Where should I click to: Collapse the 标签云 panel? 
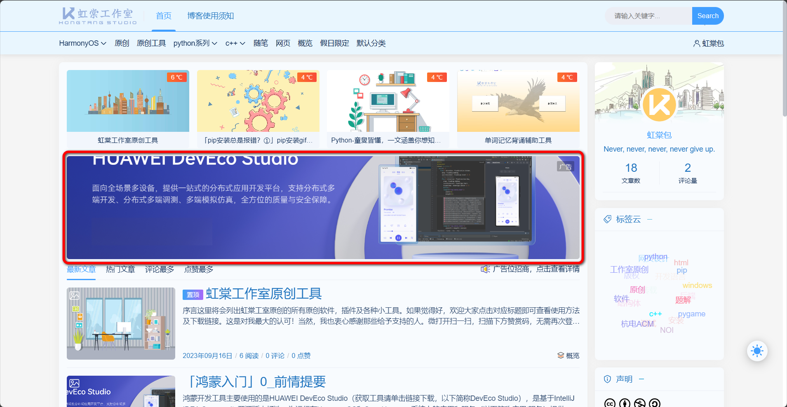click(650, 219)
